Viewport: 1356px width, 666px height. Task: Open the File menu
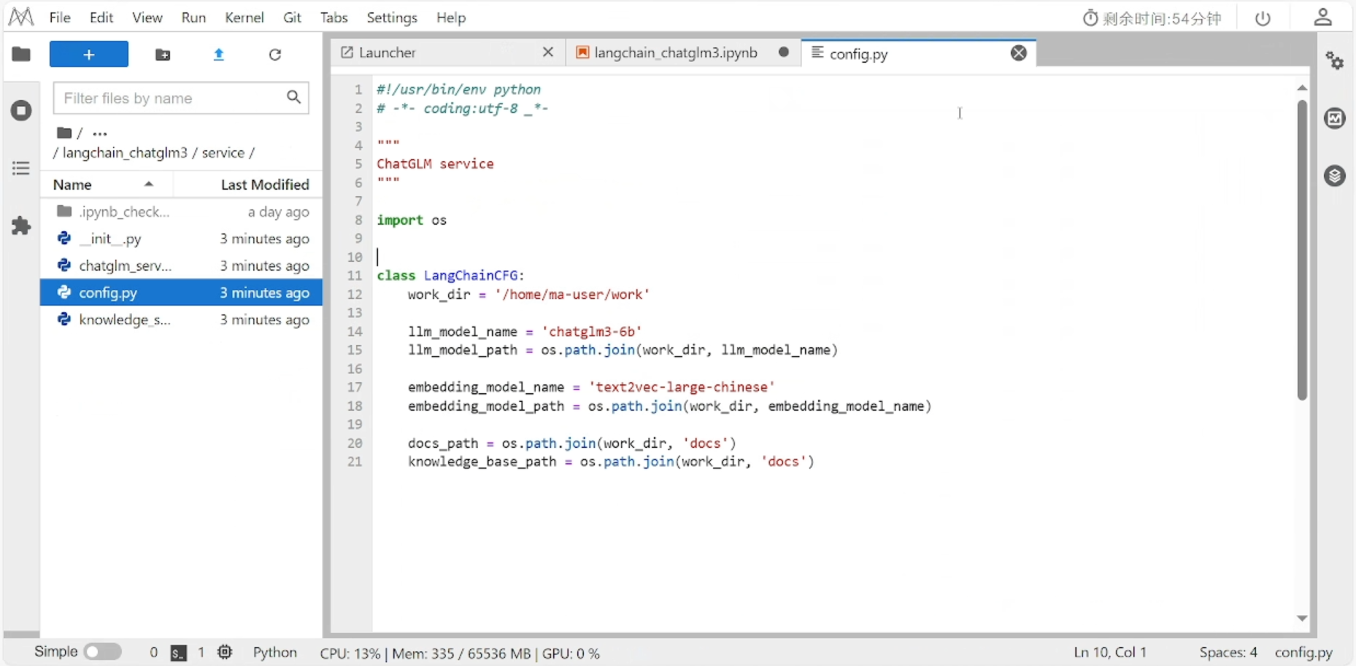[x=60, y=18]
